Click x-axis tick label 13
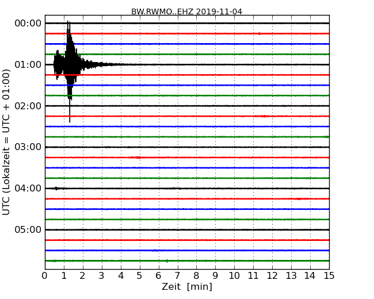Screen dimensions: 374x299 tap(291, 276)
